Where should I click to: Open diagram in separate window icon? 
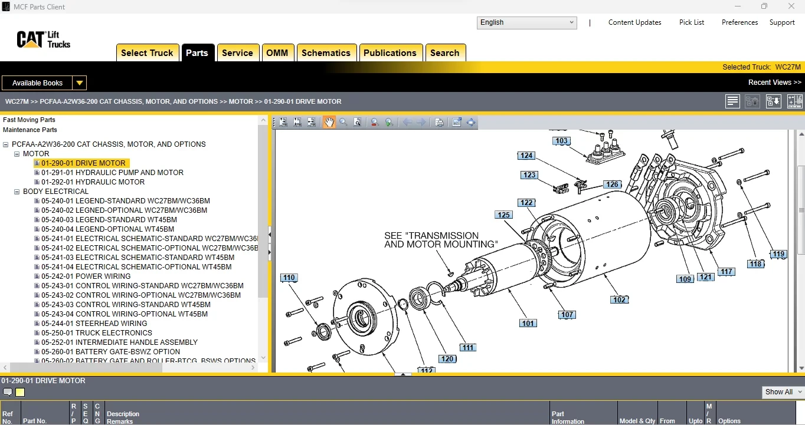(456, 122)
